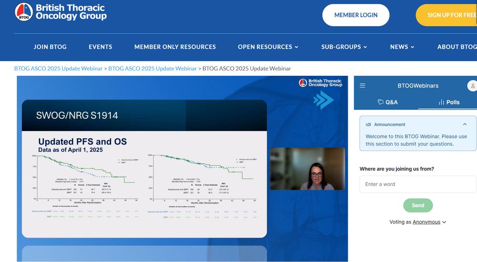Image resolution: width=477 pixels, height=262 pixels.
Task: Click the blue triple-arrow graphic on the video
Action: [323, 100]
